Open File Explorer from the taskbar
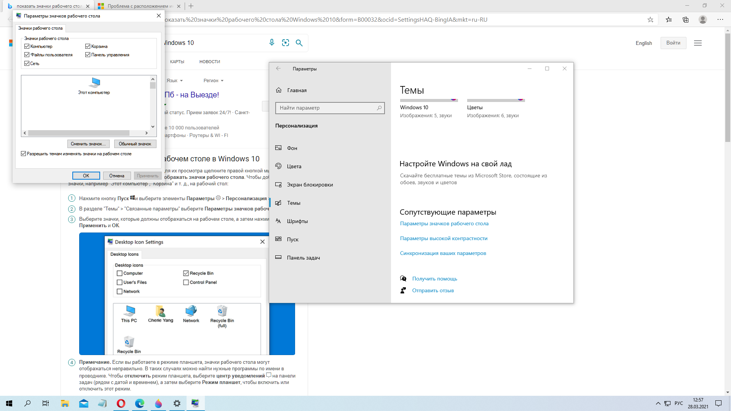 coord(65,403)
